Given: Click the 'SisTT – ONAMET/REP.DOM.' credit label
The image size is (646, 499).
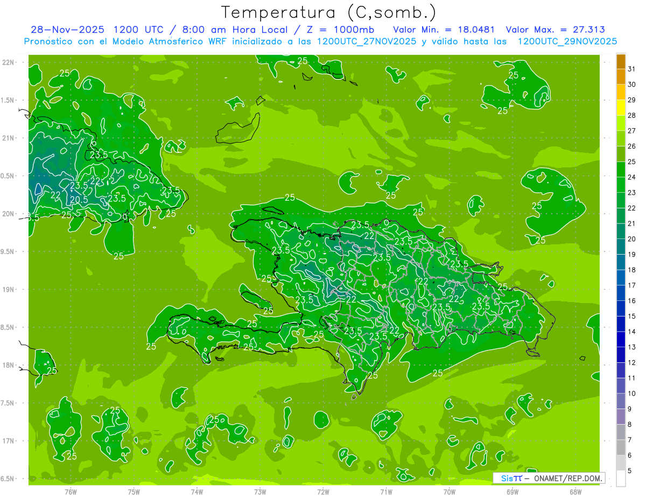Looking at the screenshot, I should coord(549,478).
